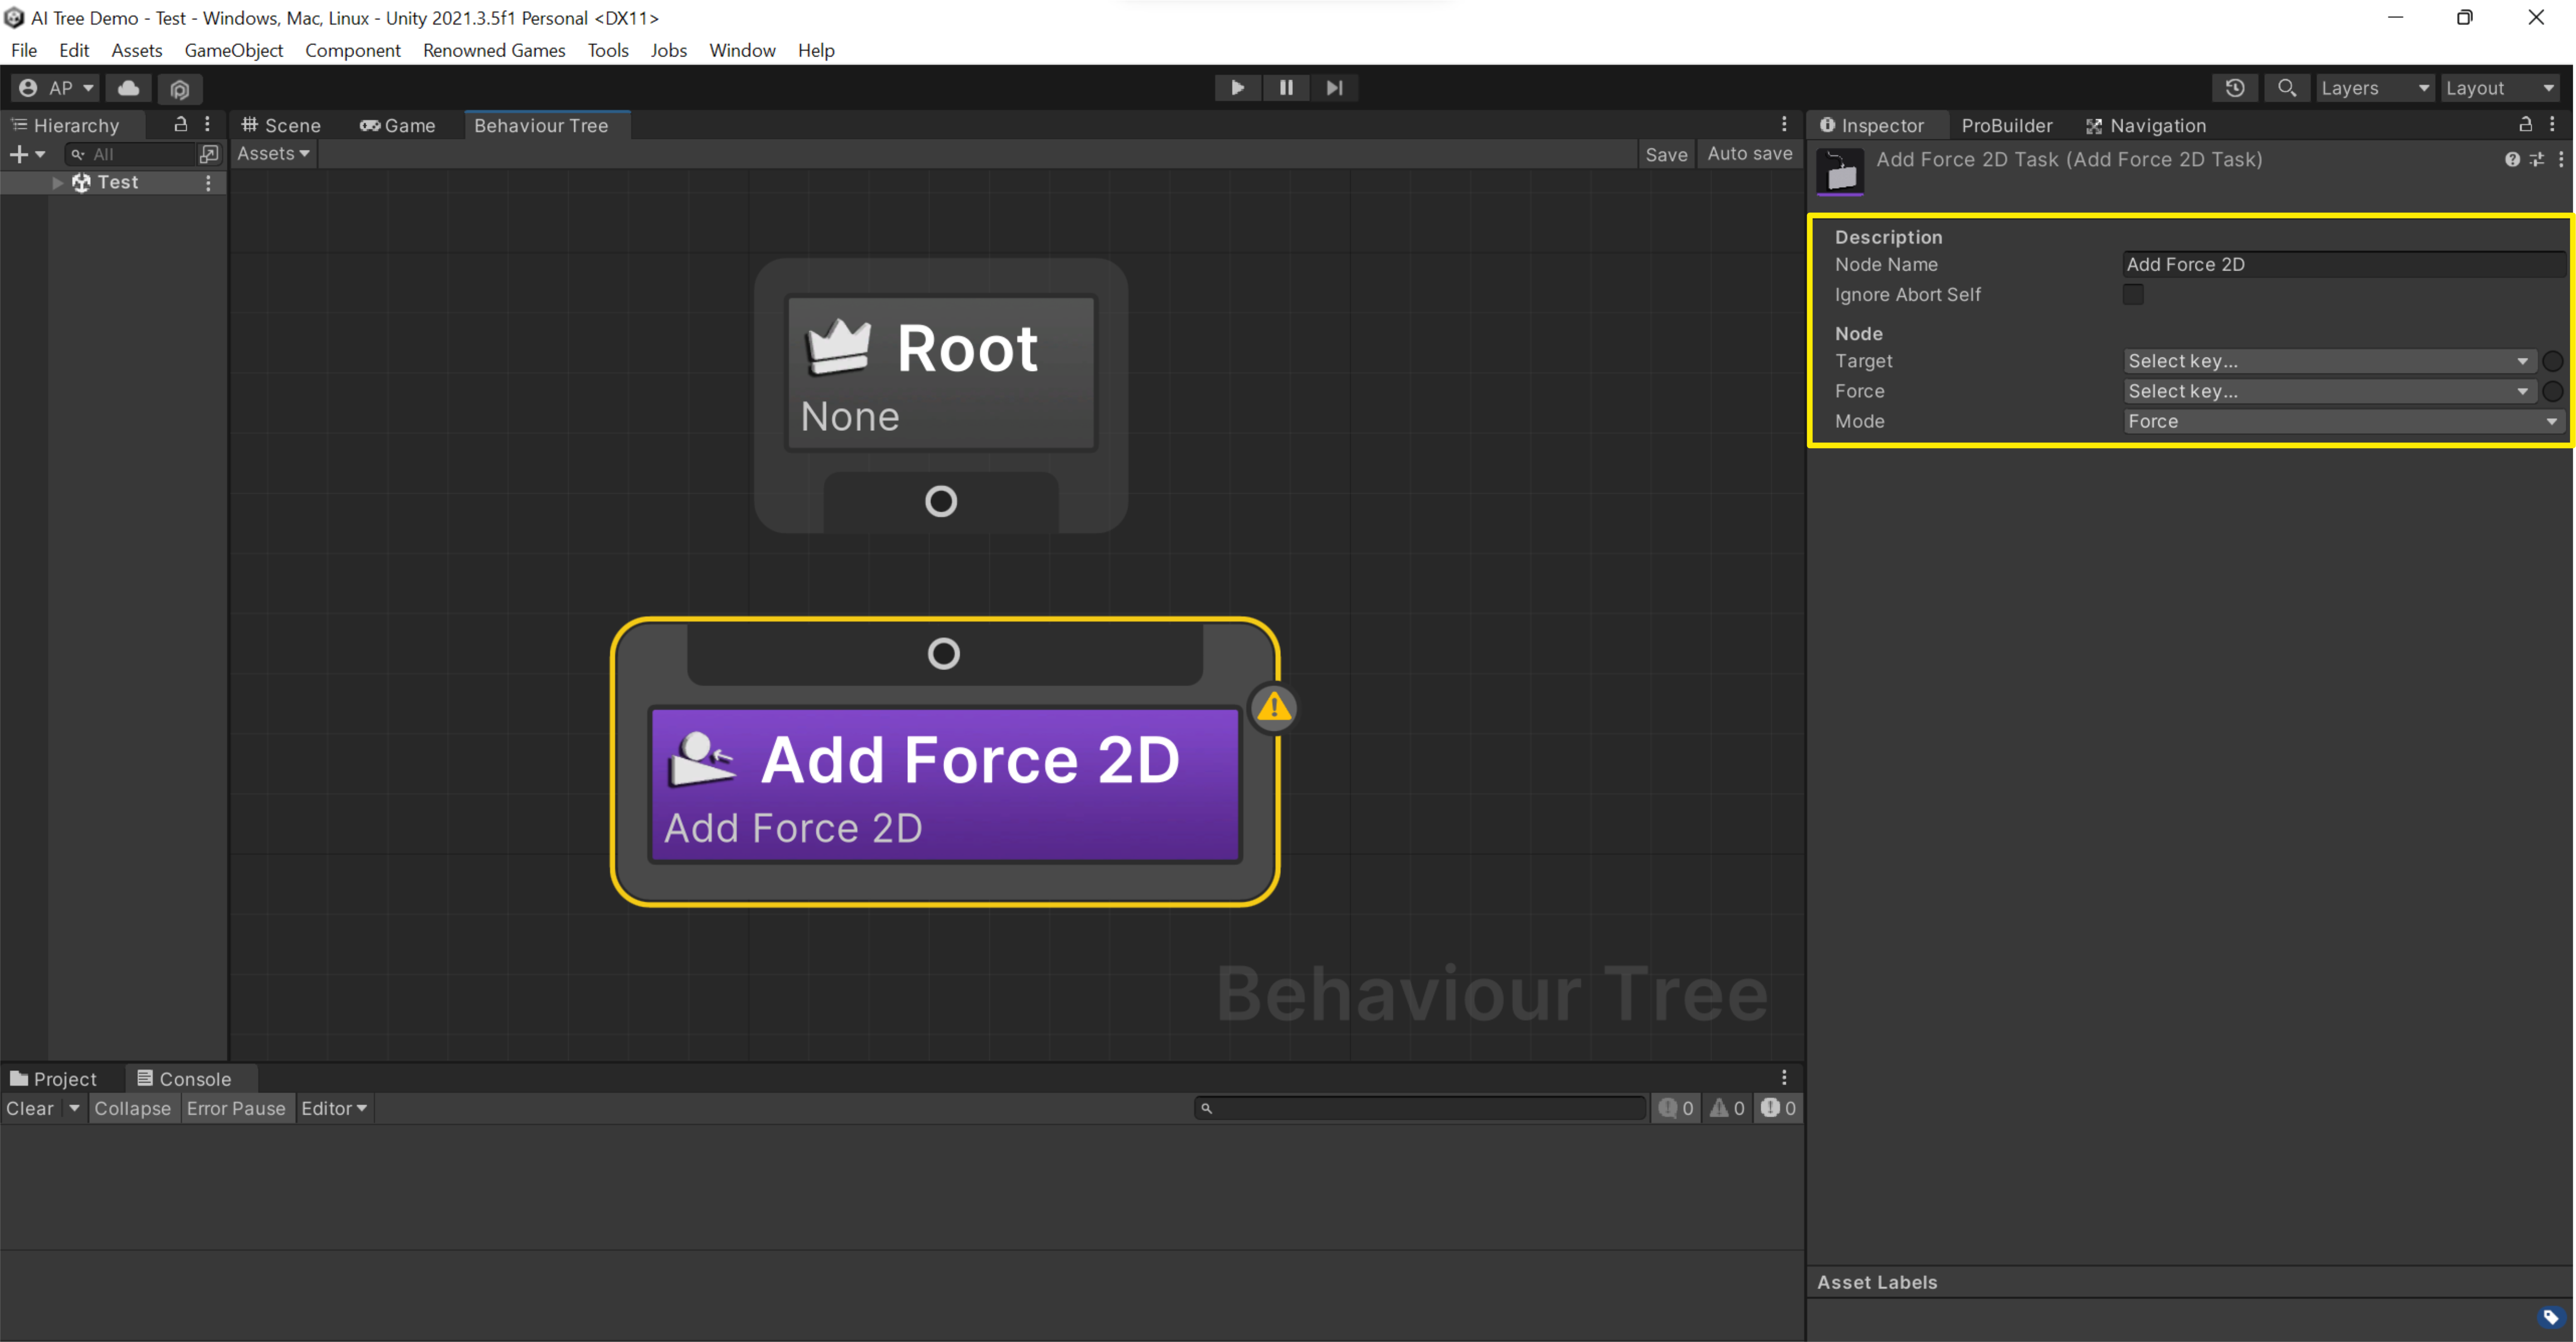Toggle Error Pause in the Console
The height and width of the screenshot is (1342, 2576).
coord(236,1108)
